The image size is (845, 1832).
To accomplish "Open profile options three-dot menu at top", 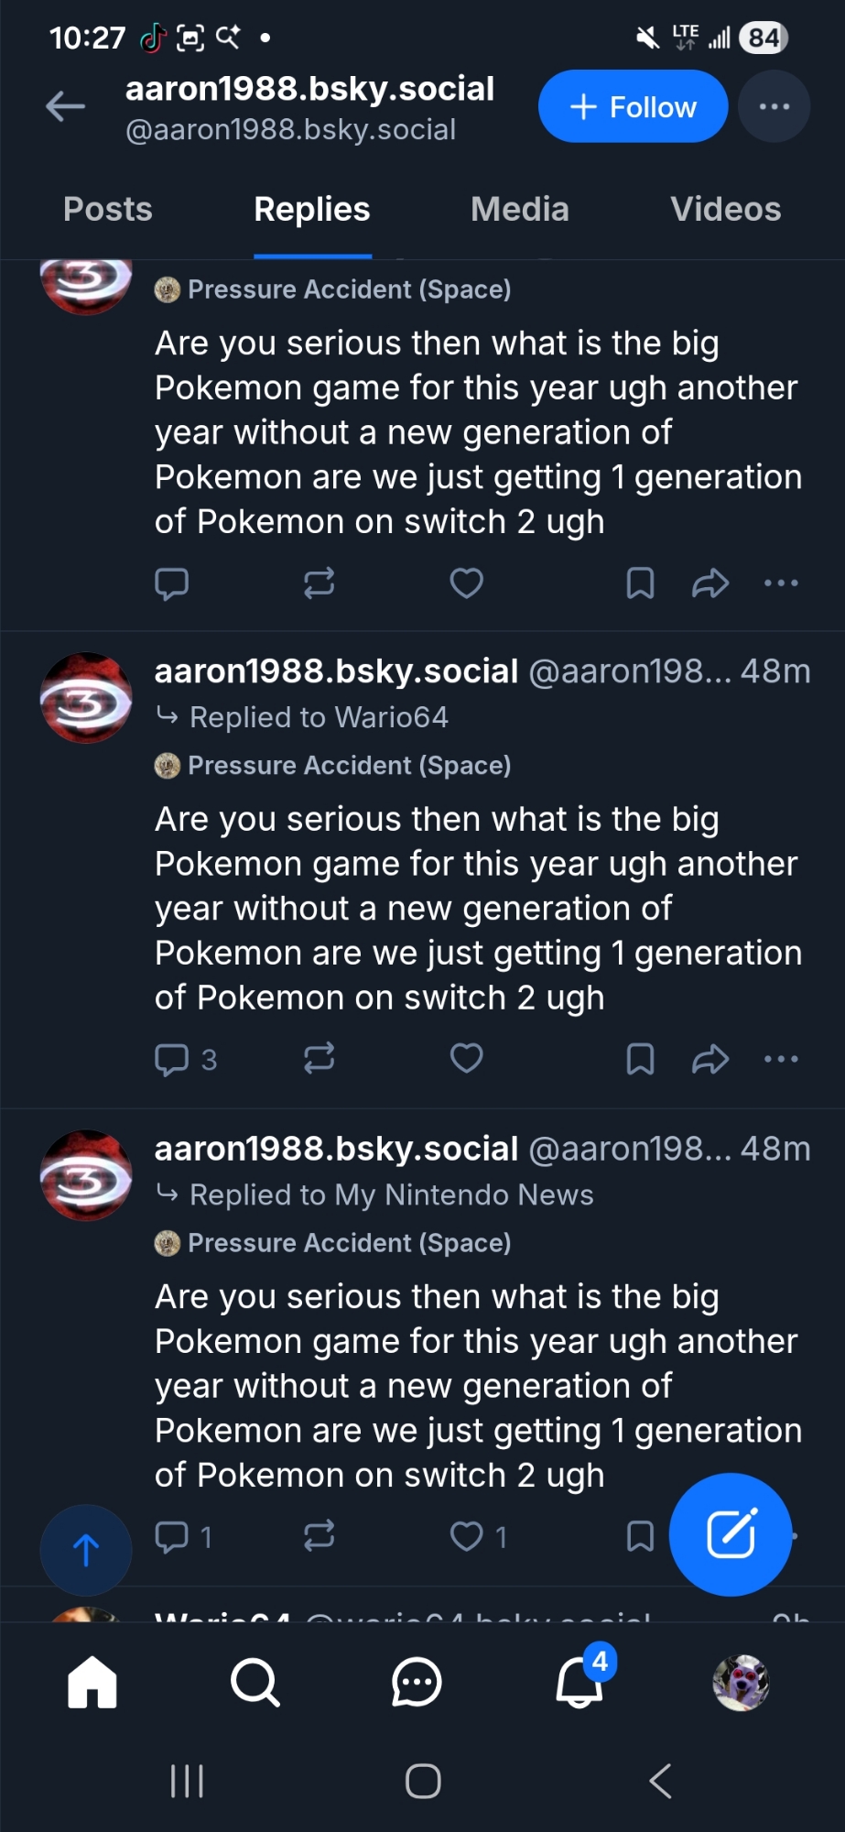I will [775, 107].
